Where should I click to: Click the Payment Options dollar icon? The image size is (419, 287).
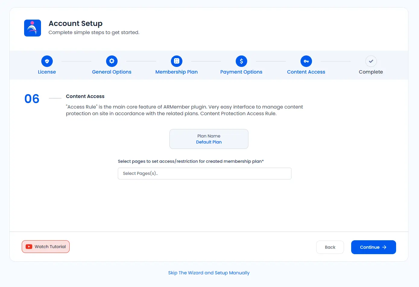pos(241,61)
